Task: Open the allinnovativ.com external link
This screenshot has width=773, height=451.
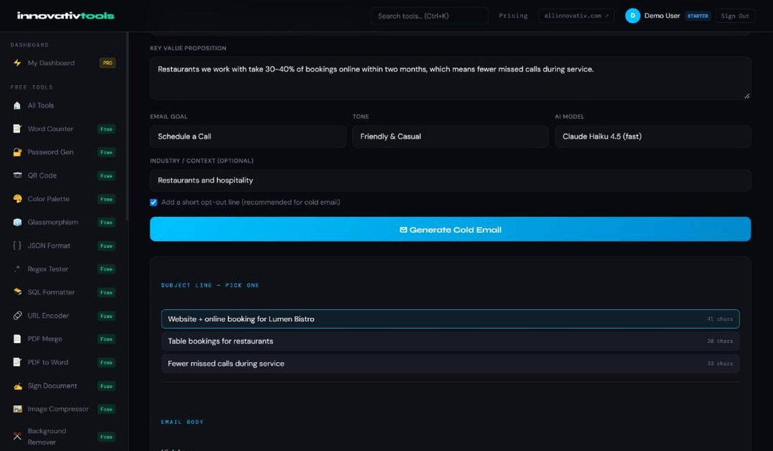Action: [576, 16]
